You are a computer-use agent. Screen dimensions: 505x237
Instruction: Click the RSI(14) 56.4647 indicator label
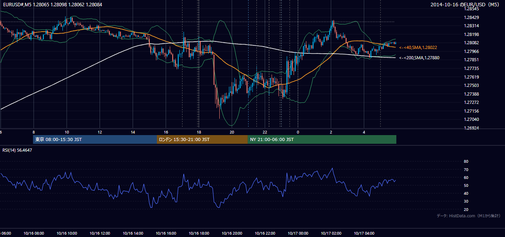[17, 150]
